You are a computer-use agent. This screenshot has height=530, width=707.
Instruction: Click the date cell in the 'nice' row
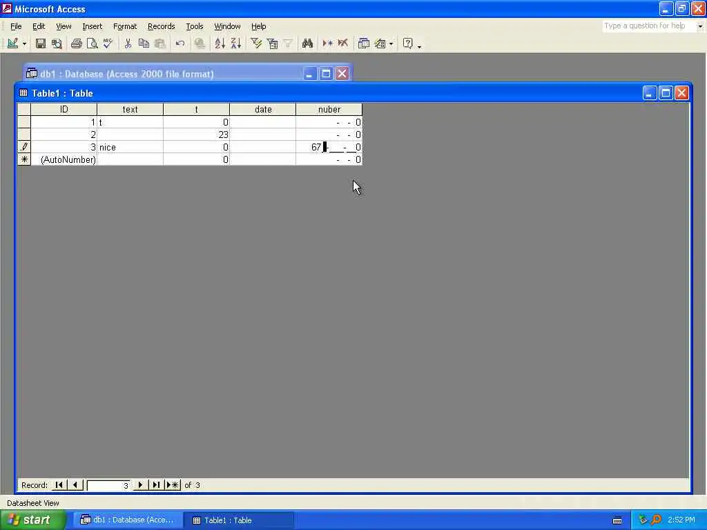point(263,147)
